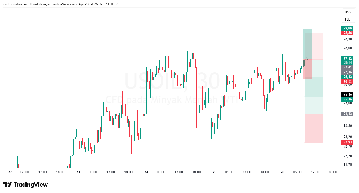Select the red 98,86 price label
The height and width of the screenshot is (193, 359).
348,33
